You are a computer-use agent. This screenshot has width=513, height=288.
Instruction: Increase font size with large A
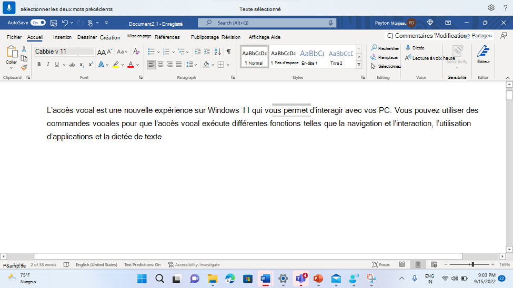(x=102, y=52)
